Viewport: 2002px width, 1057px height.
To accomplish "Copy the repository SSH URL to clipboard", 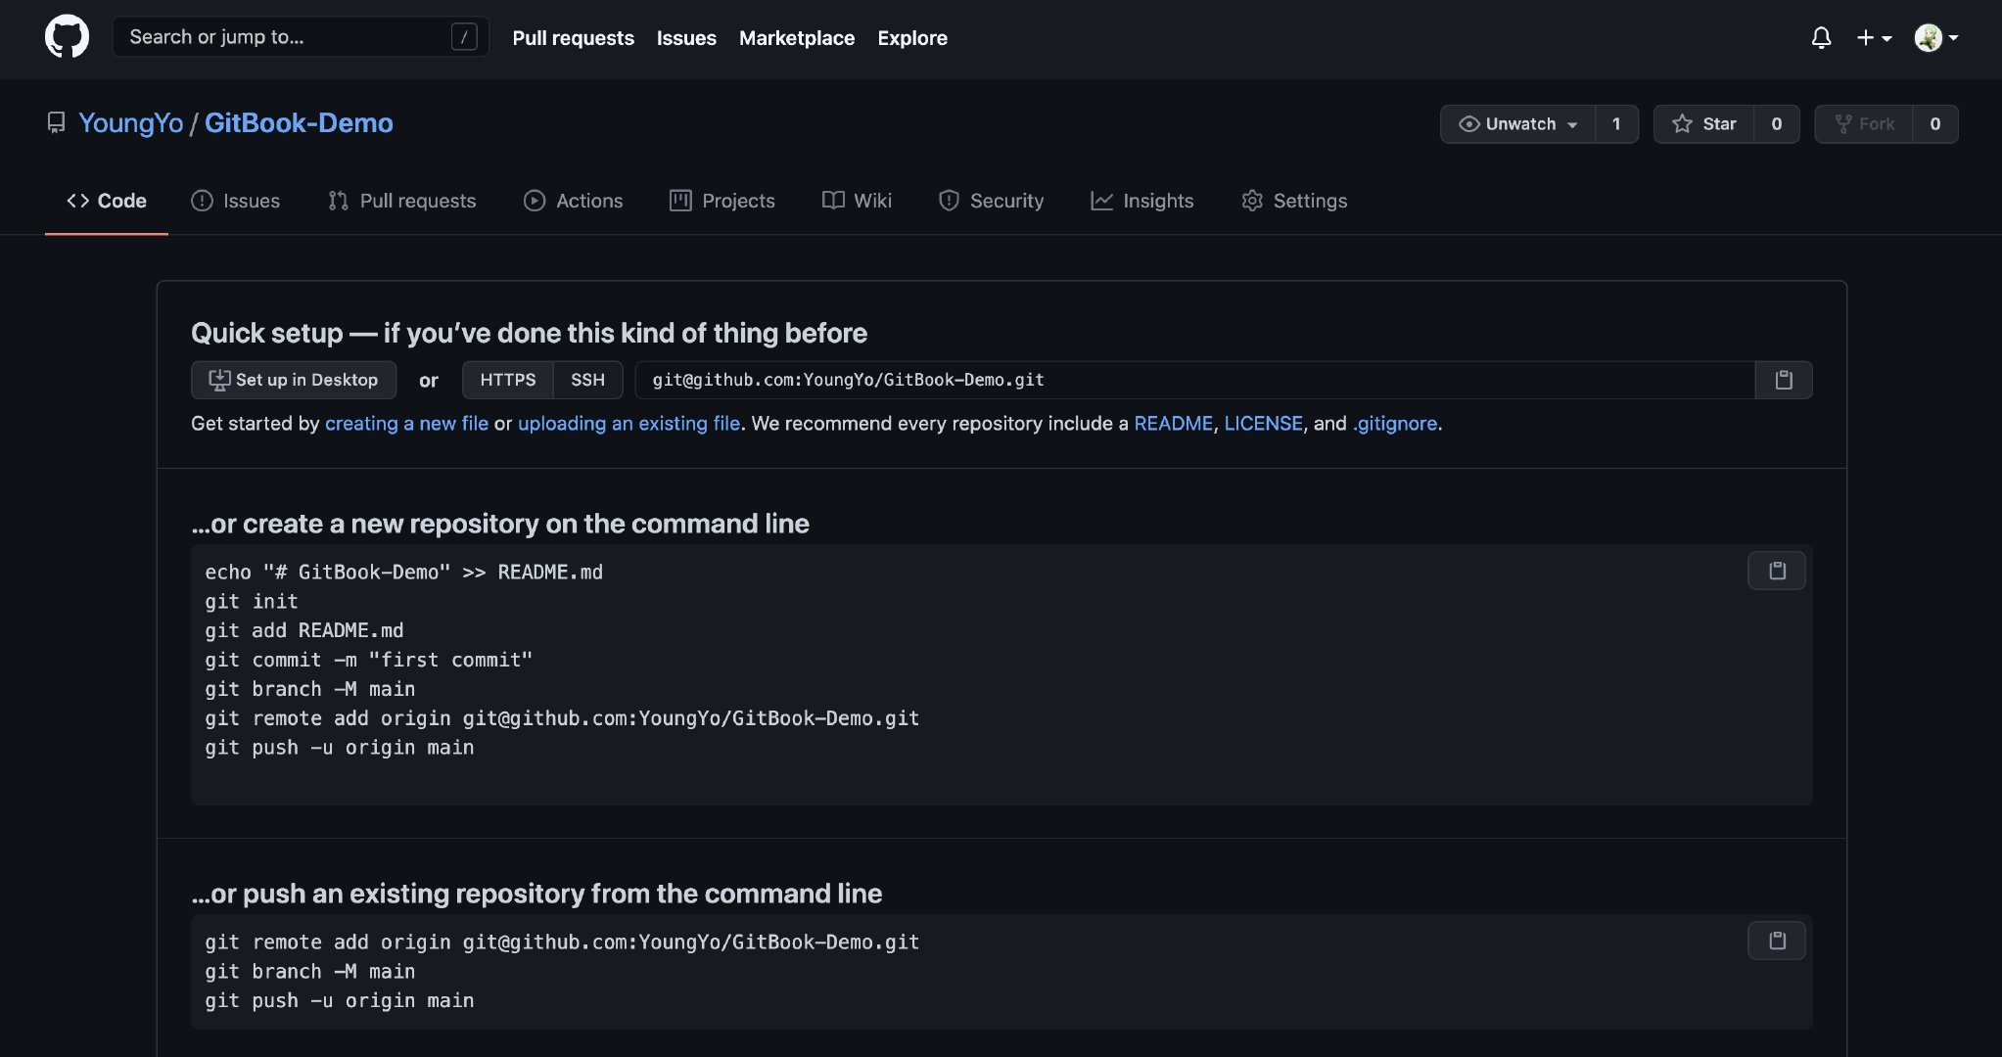I will 1783,380.
